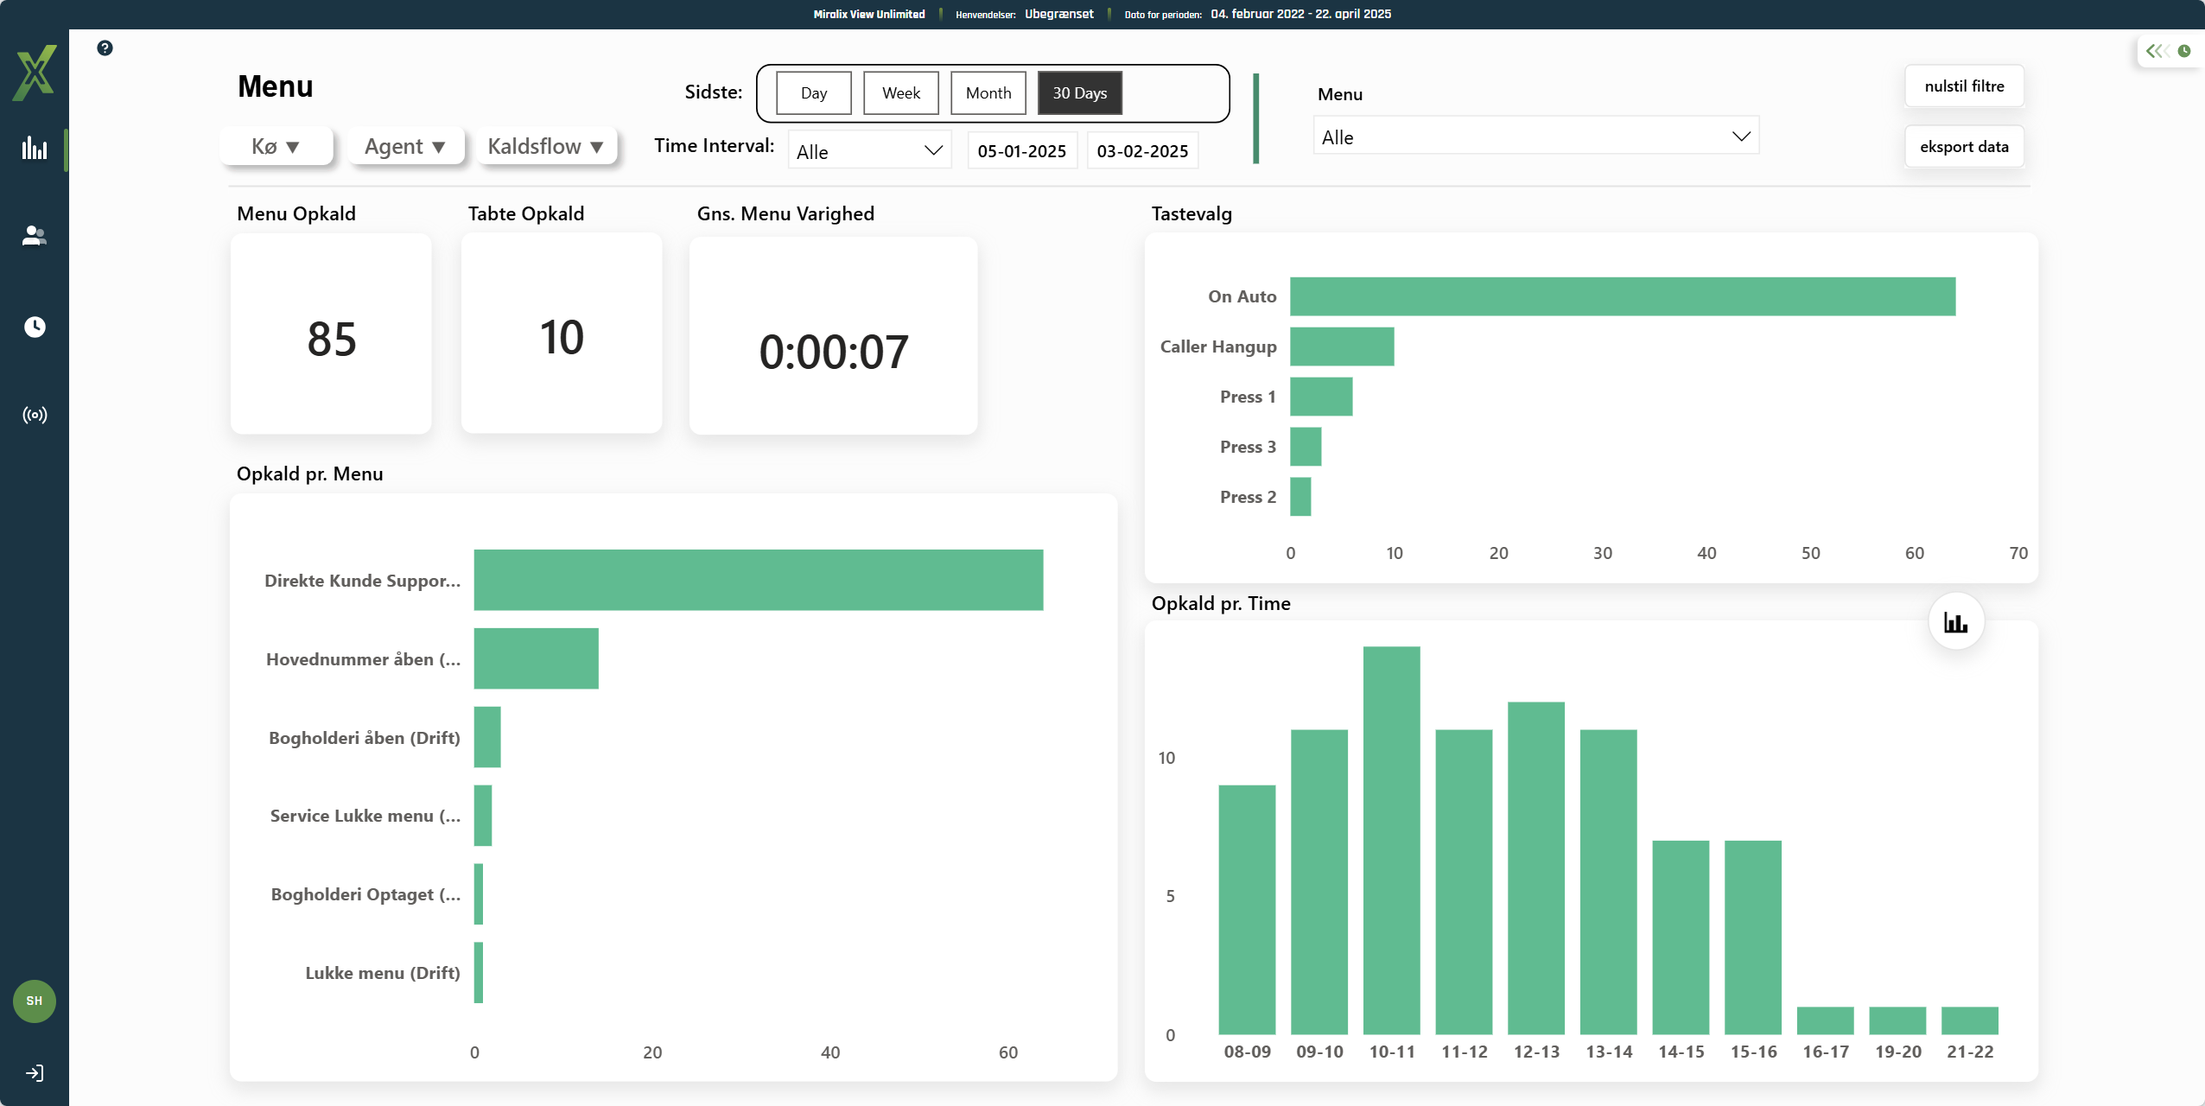Screen dimensions: 2205x1106
Task: Open the Menu filter Alle dropdown
Action: pyautogui.click(x=1535, y=137)
